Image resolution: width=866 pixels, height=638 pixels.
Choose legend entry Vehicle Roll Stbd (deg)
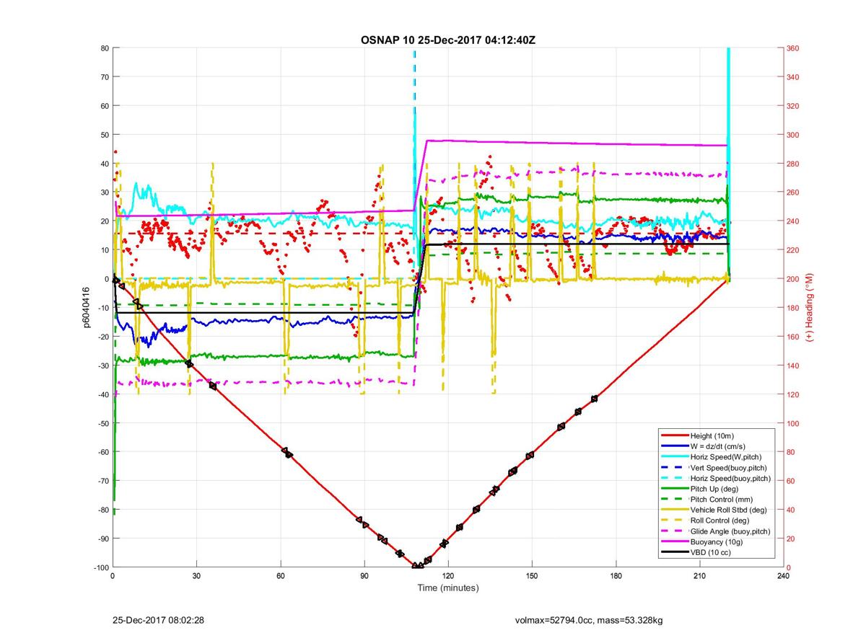(728, 510)
